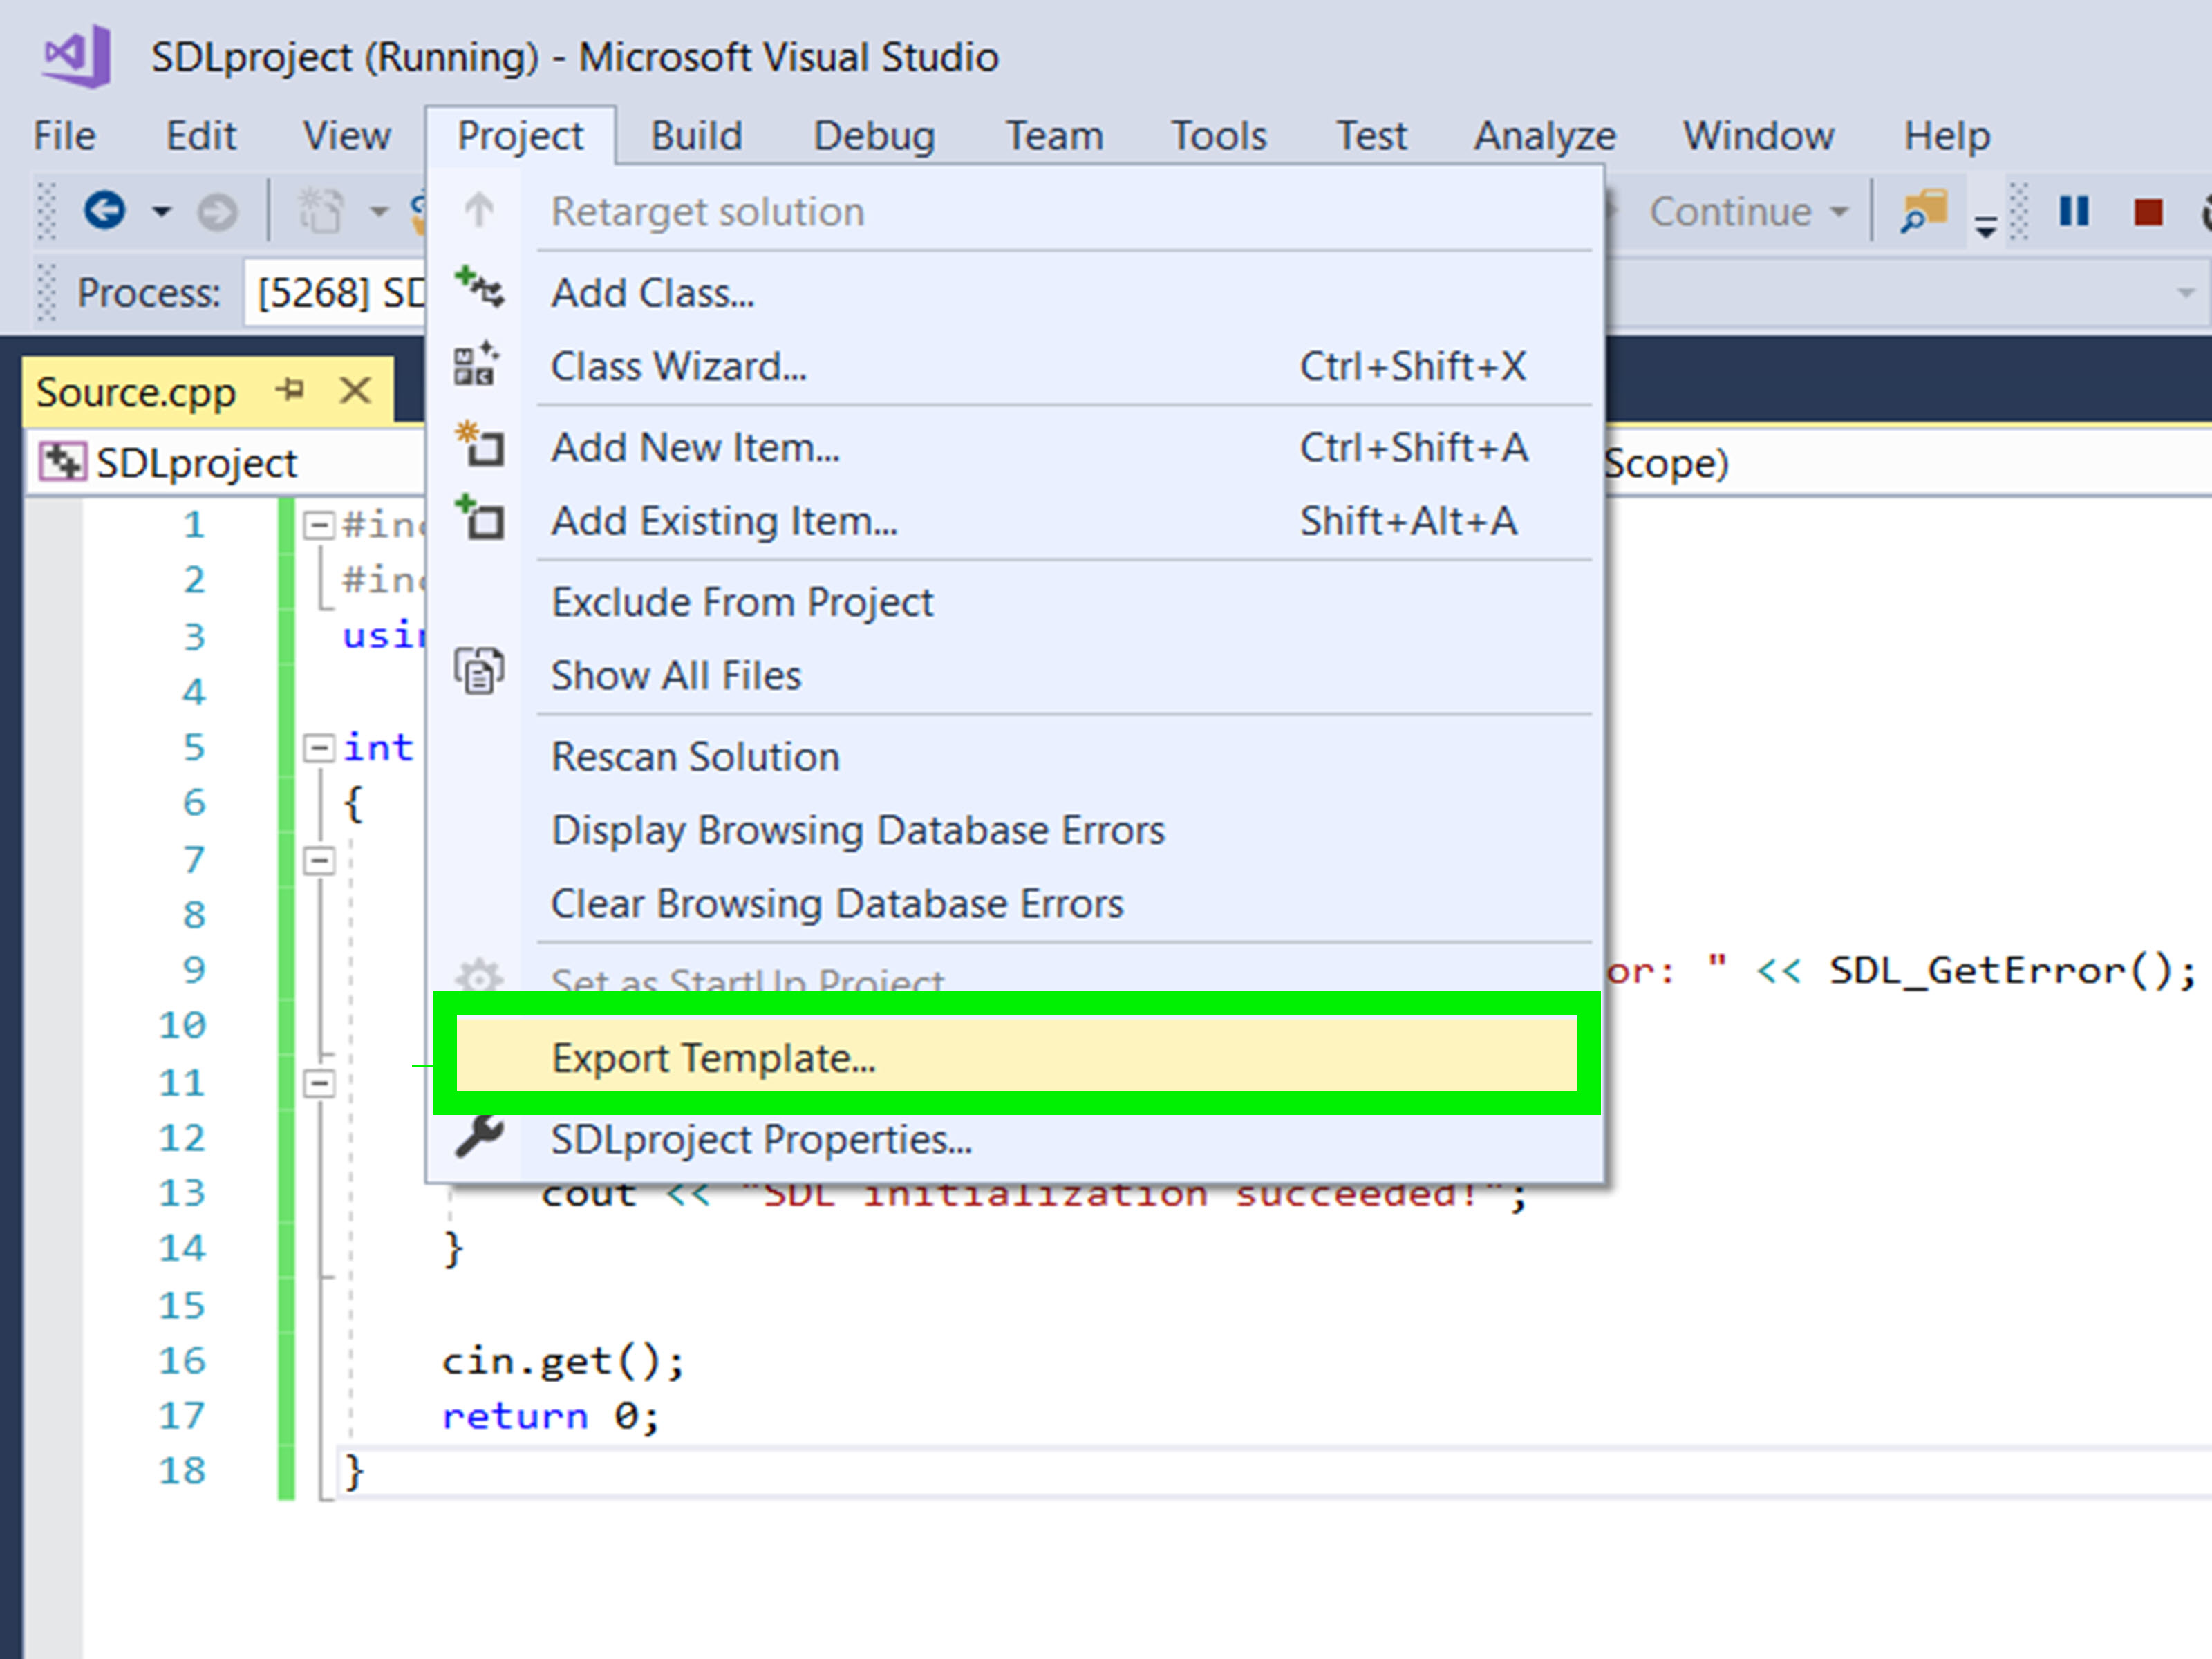
Task: Close the Source.cpp tab
Action: (x=355, y=390)
